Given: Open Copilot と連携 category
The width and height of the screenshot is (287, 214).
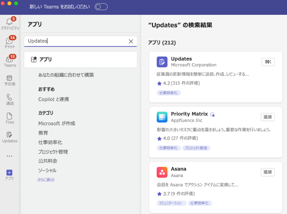Looking at the screenshot, I should 54,99.
